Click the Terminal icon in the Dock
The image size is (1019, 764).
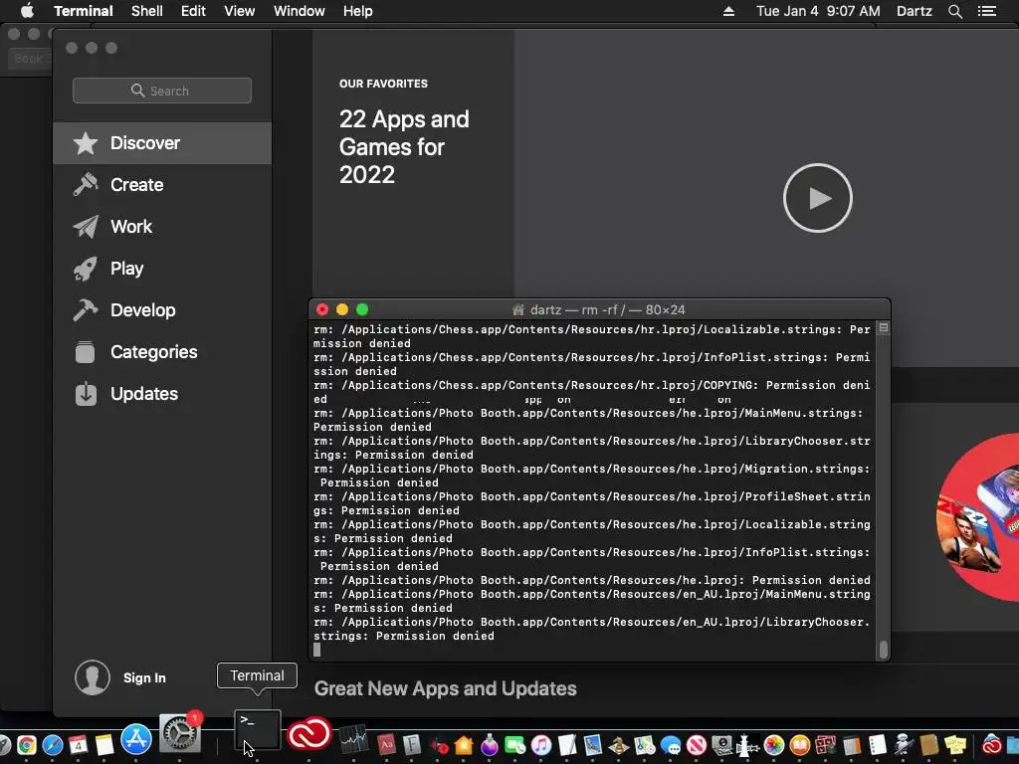pos(258,731)
